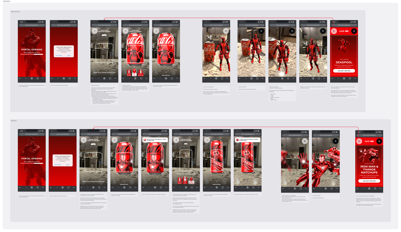Select 12oz Slim Can under 'Choose second product type'
This screenshot has height=232, width=401.
[191, 181]
